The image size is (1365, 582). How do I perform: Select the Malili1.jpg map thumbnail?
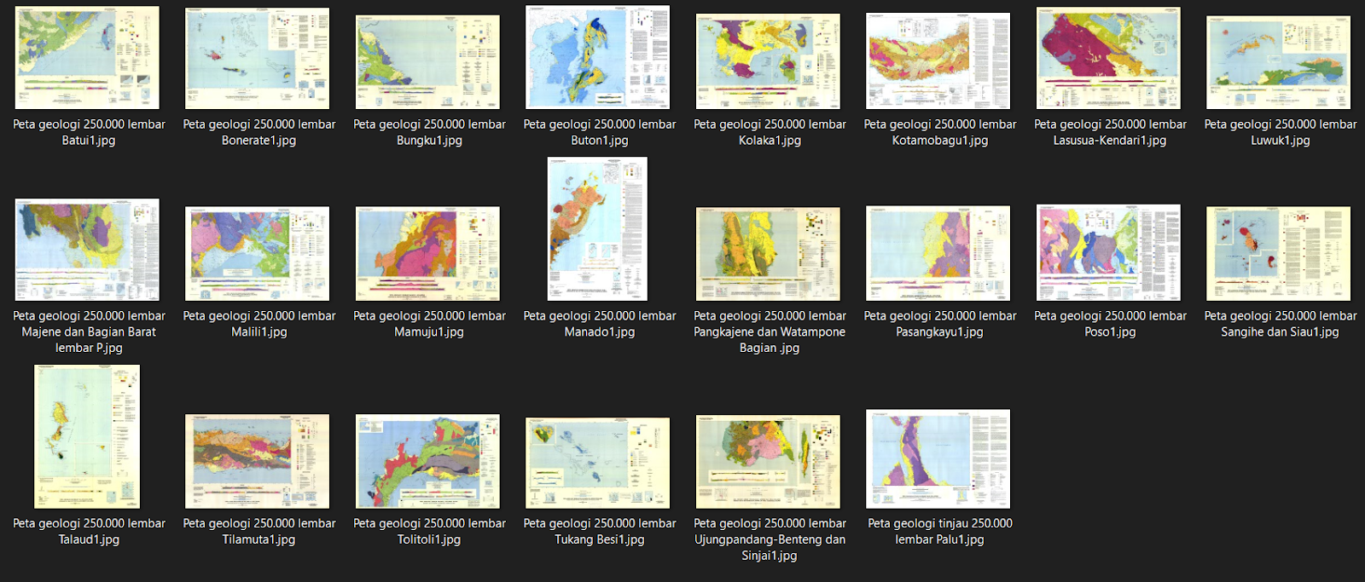click(x=257, y=253)
